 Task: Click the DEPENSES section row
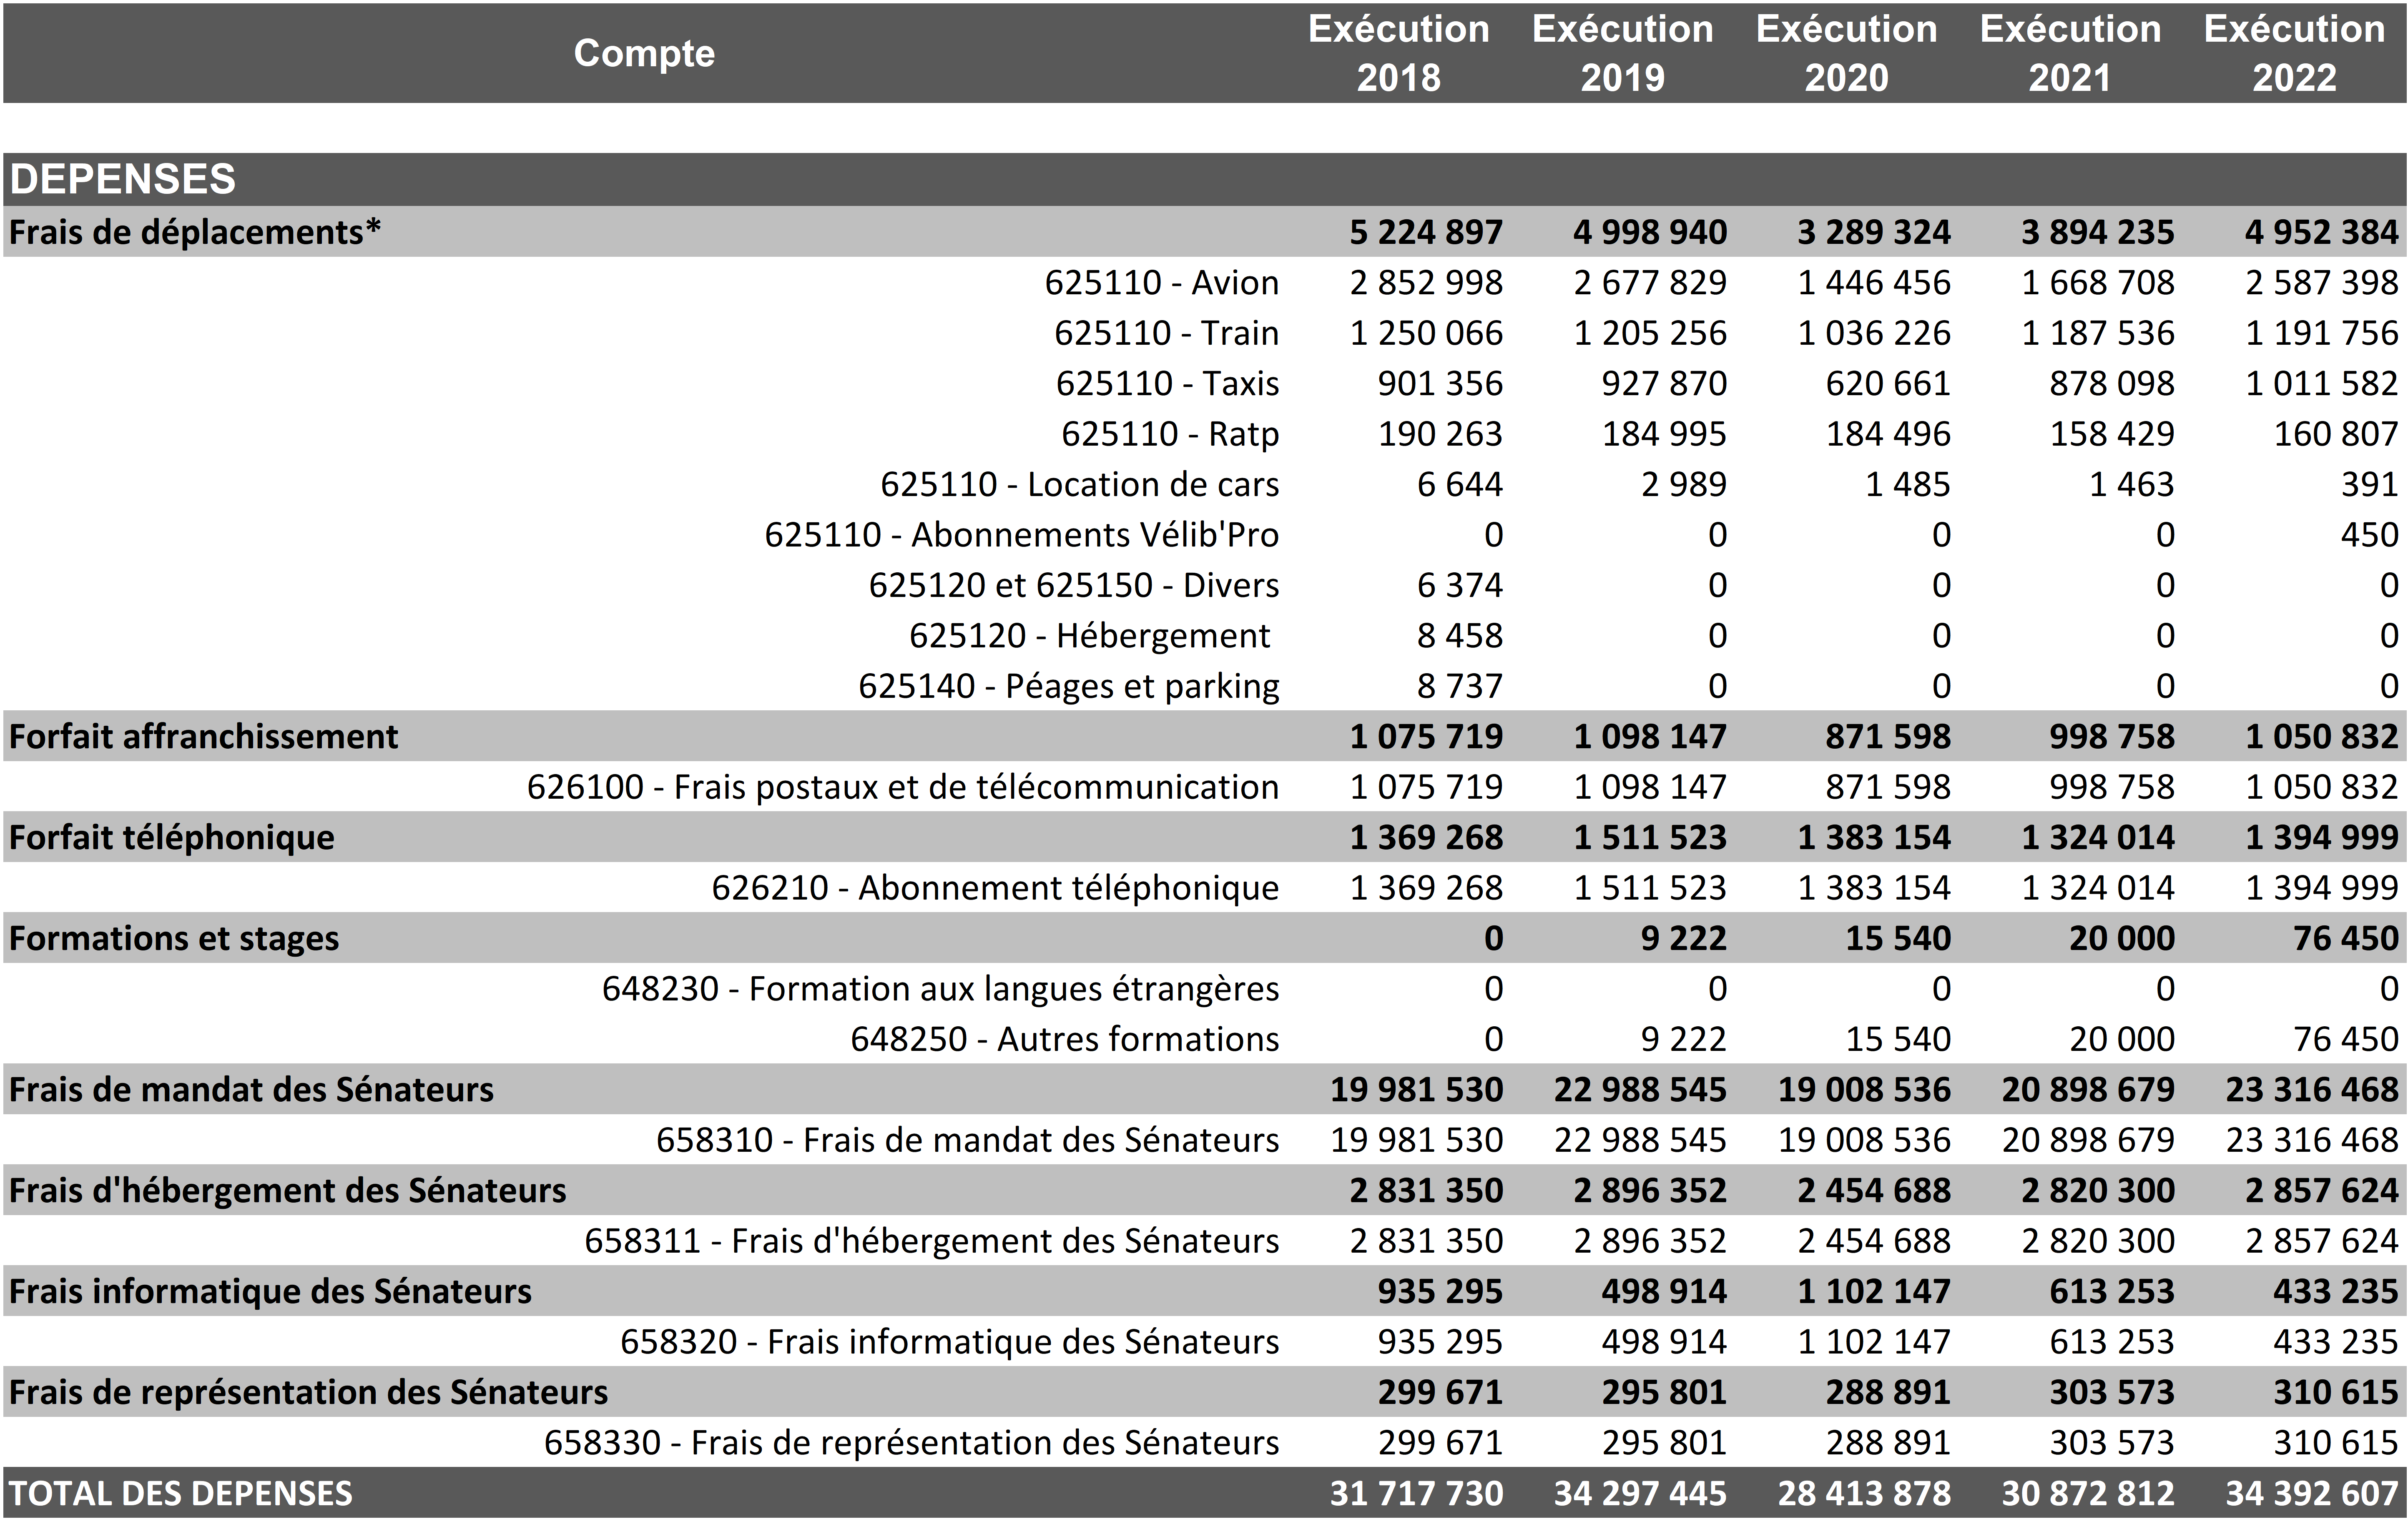click(x=123, y=179)
